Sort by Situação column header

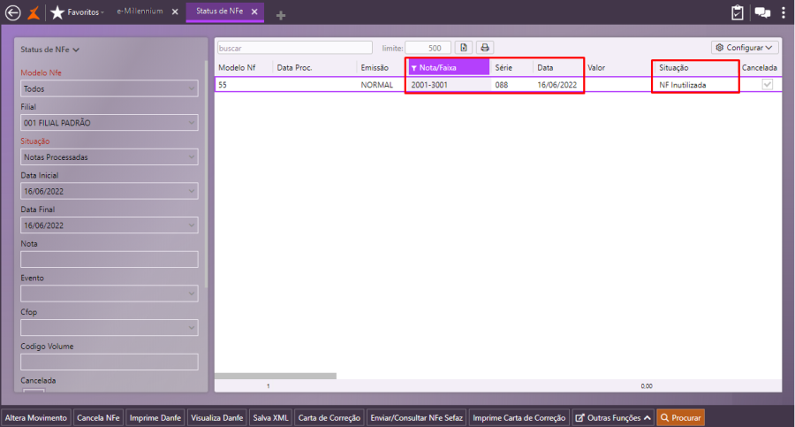674,67
